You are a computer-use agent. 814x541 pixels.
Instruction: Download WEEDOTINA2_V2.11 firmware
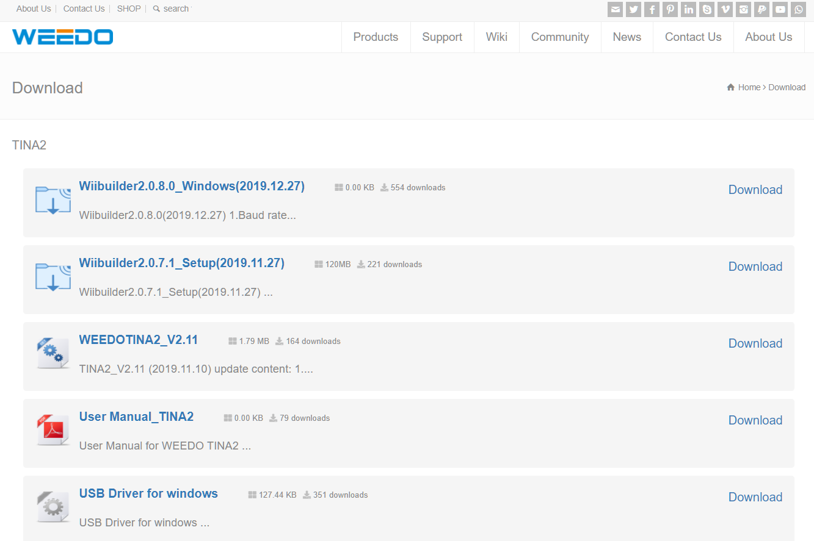[755, 343]
